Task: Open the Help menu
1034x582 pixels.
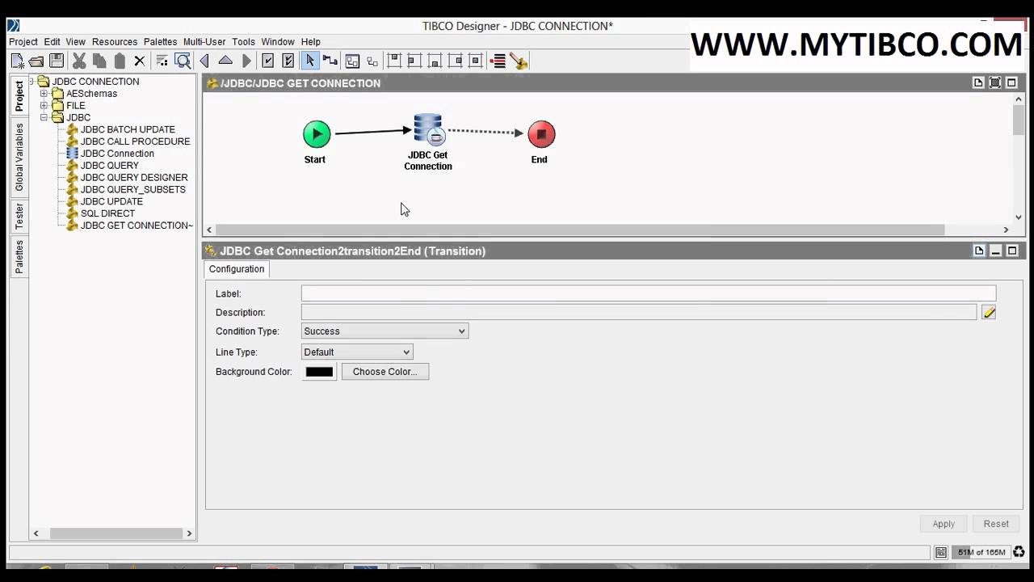Action: click(310, 42)
